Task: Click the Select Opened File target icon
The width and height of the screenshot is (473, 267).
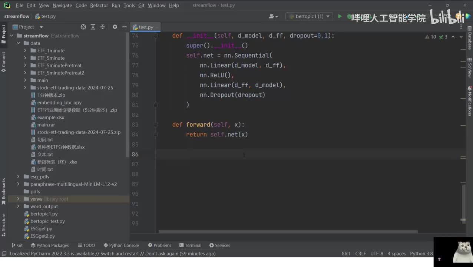Action: 83,27
